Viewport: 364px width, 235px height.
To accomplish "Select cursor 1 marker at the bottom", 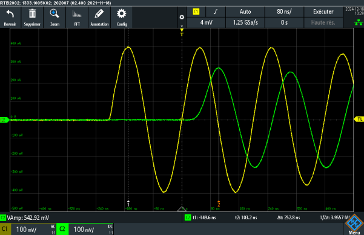I will [x=128, y=204].
